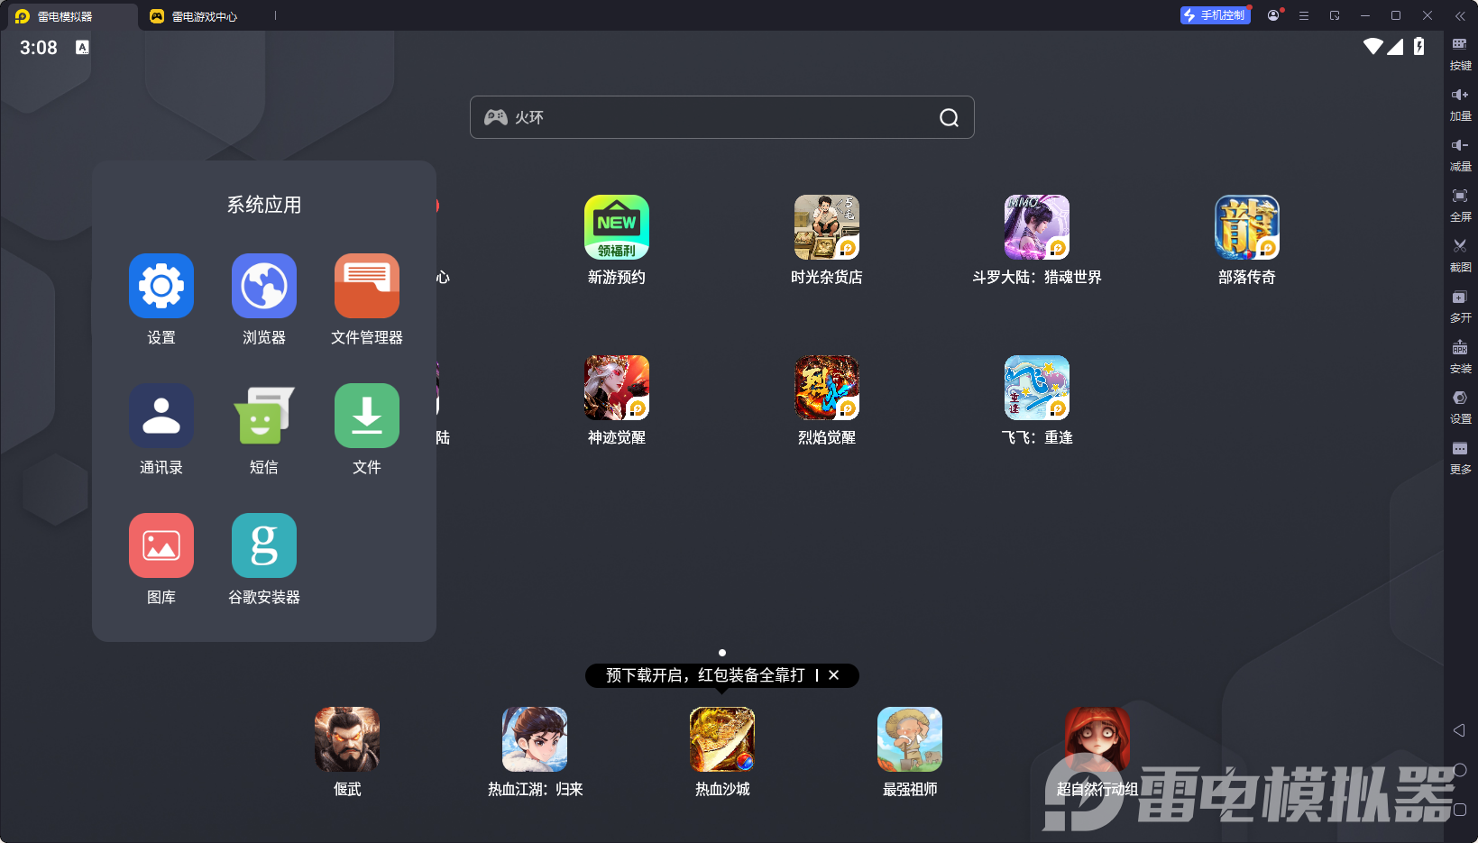Open 按键 keyboard mapping in sidebar

[1460, 53]
